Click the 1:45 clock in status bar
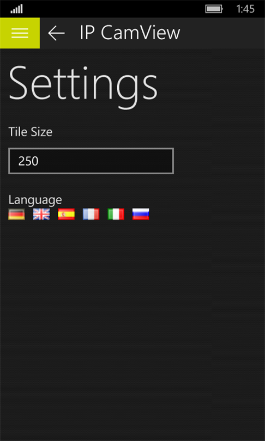The width and height of the screenshot is (265, 441). tap(245, 9)
